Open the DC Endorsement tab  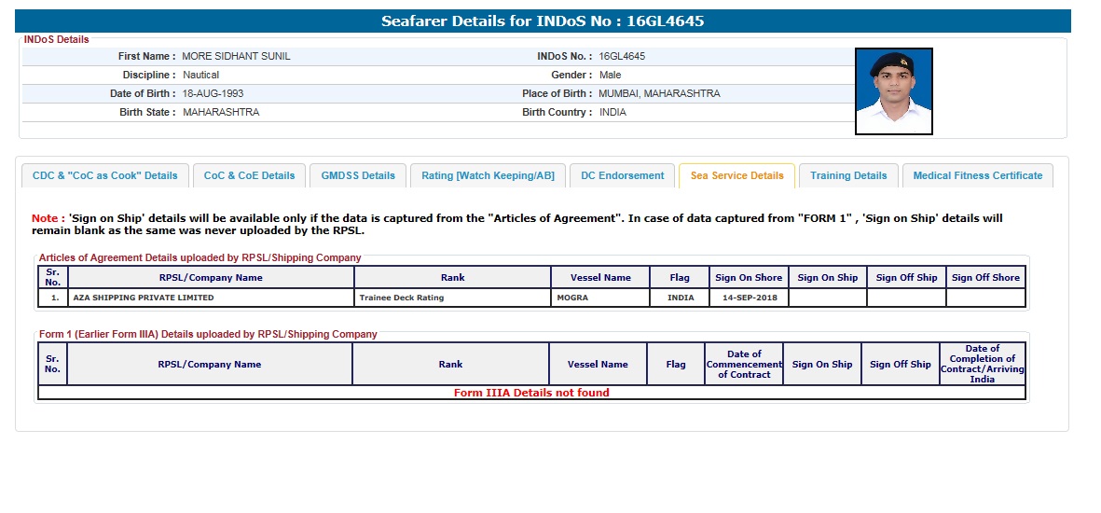[x=622, y=175]
